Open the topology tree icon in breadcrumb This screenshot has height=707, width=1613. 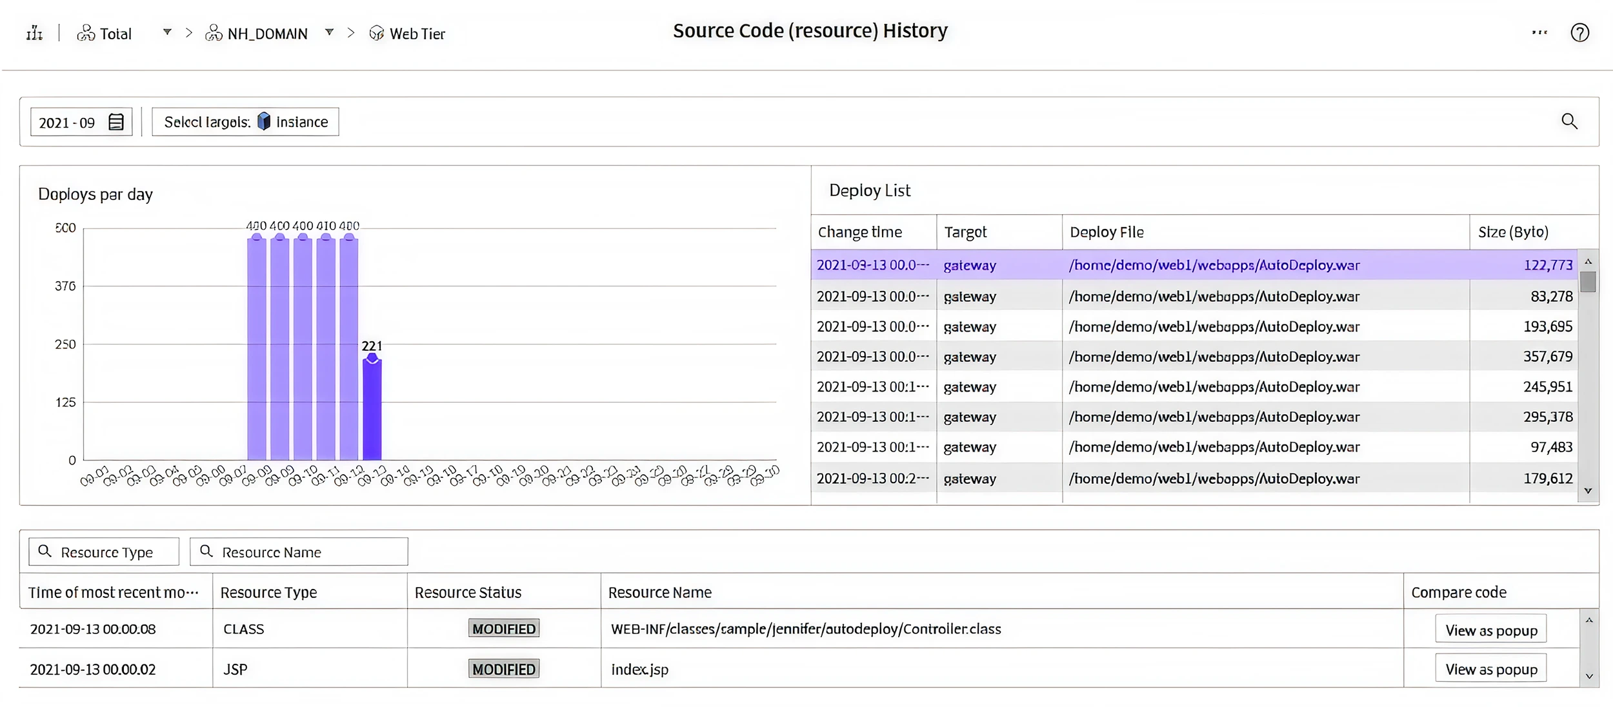pos(34,33)
